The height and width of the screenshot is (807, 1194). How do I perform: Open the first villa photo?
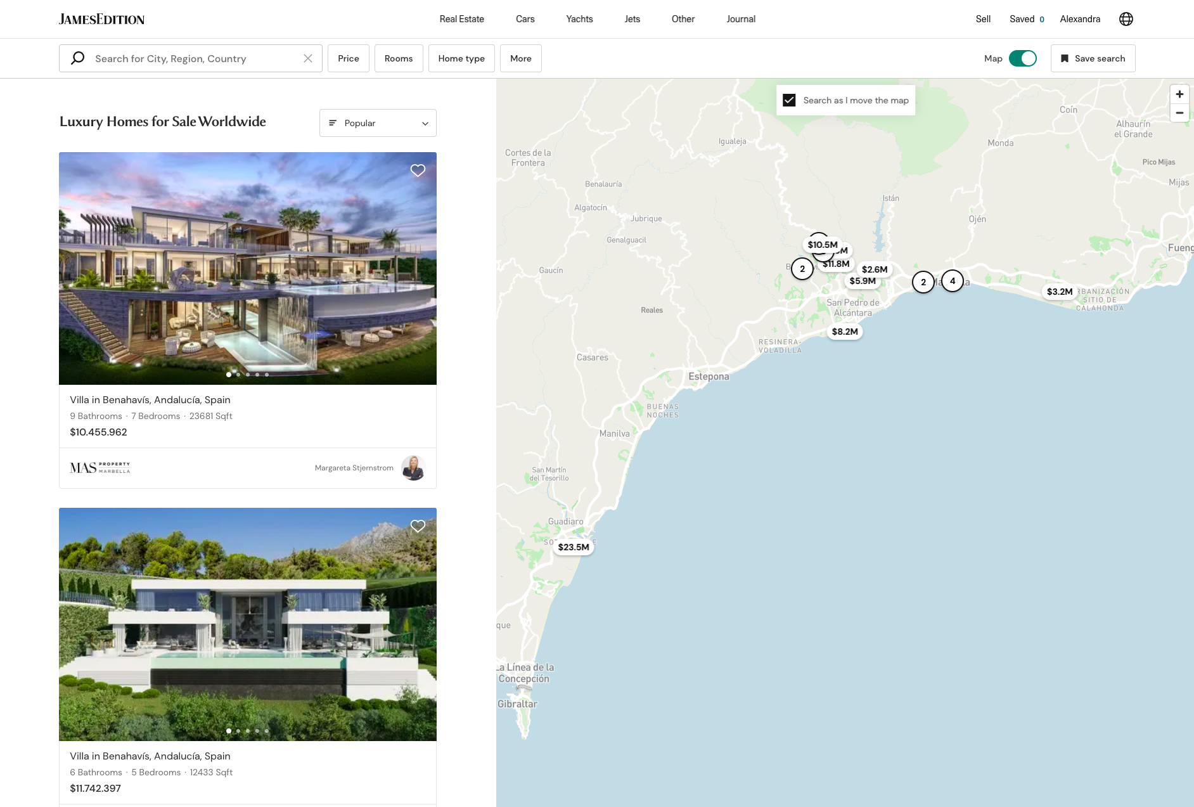pos(248,268)
